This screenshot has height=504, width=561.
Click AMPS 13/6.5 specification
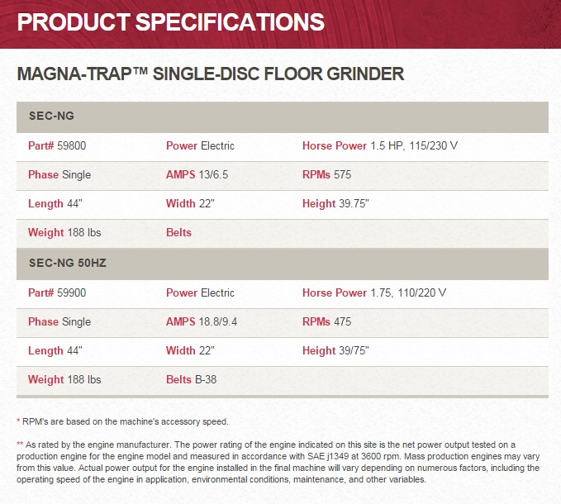point(197,174)
